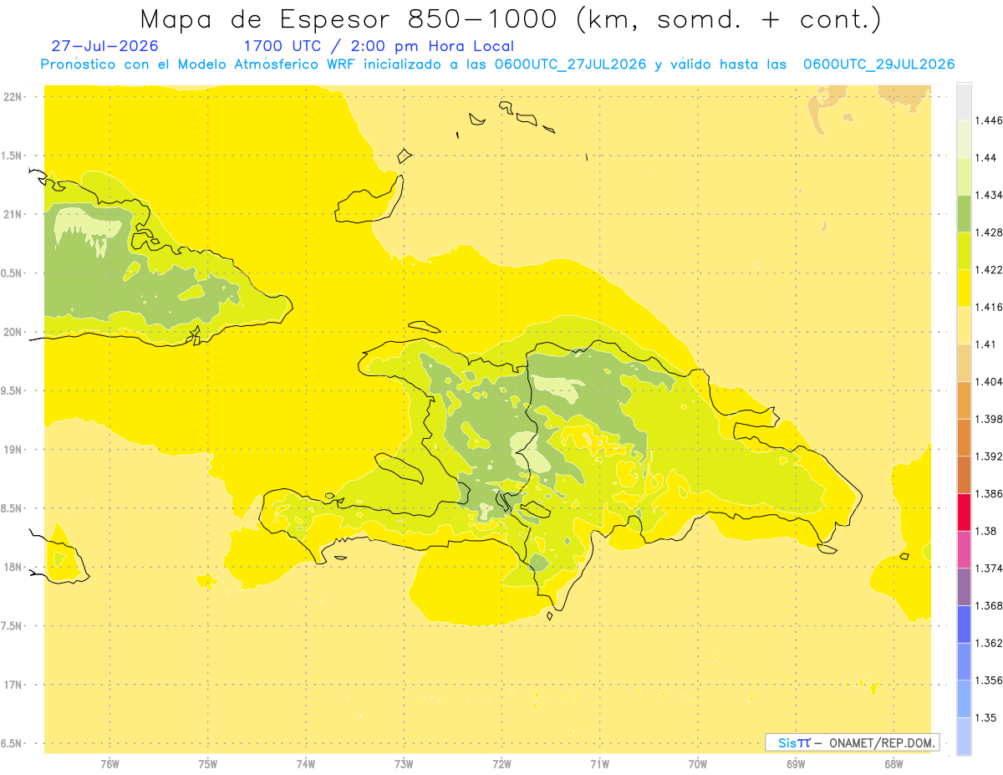Viewport: 1003px width, 775px height.
Task: Click the 72W longitude label
Action: point(502,763)
